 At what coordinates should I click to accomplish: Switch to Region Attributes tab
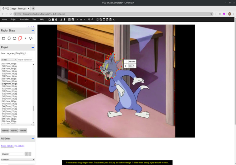pos(7,146)
